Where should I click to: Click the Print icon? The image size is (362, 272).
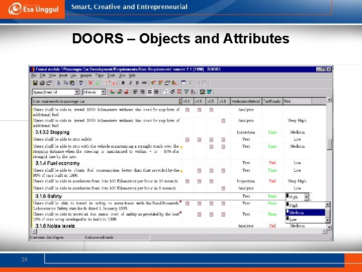pyautogui.click(x=42, y=83)
